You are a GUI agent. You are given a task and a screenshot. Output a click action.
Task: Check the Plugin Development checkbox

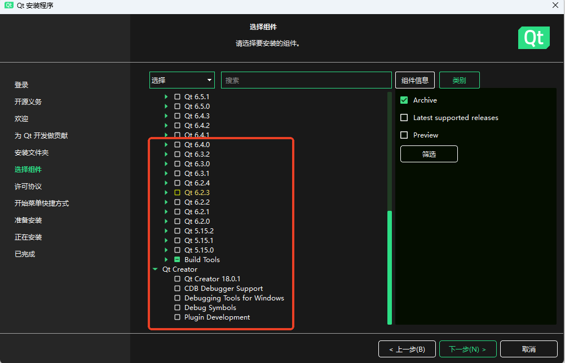coord(177,317)
